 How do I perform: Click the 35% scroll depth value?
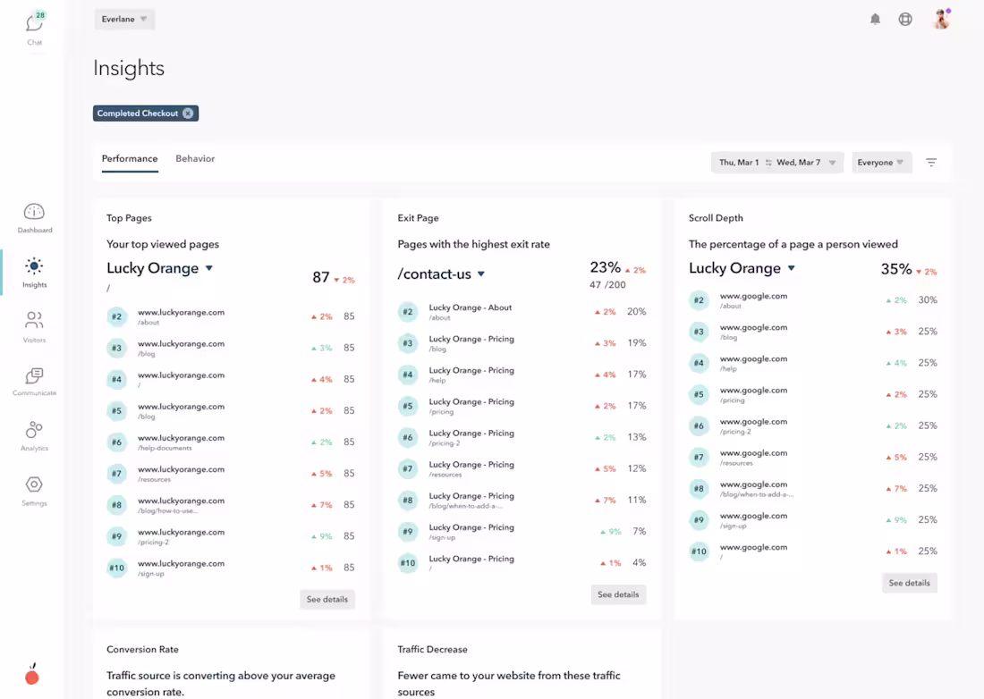point(895,269)
